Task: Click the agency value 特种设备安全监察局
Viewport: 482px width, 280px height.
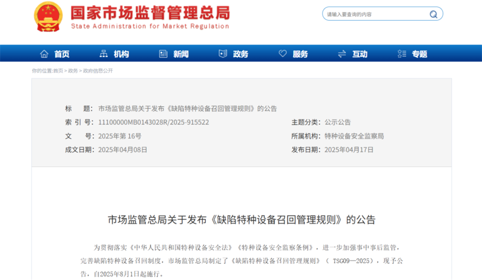Action: 354,136
